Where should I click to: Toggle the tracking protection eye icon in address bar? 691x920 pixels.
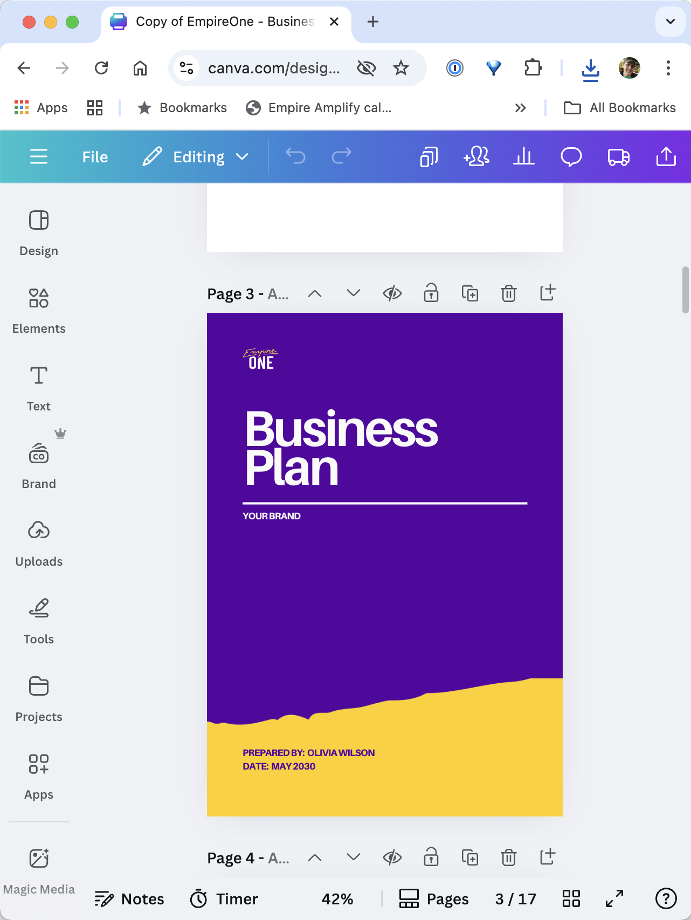pos(367,68)
